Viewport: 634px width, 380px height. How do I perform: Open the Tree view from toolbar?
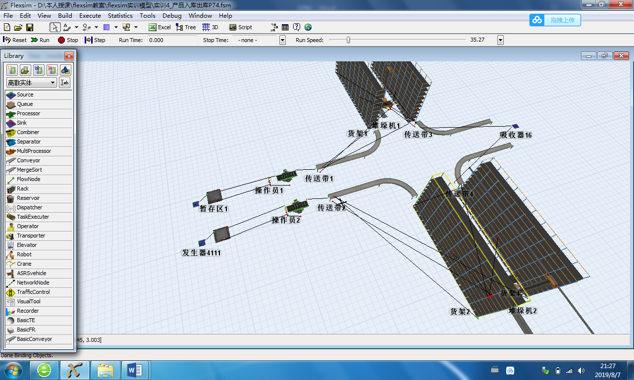(186, 27)
